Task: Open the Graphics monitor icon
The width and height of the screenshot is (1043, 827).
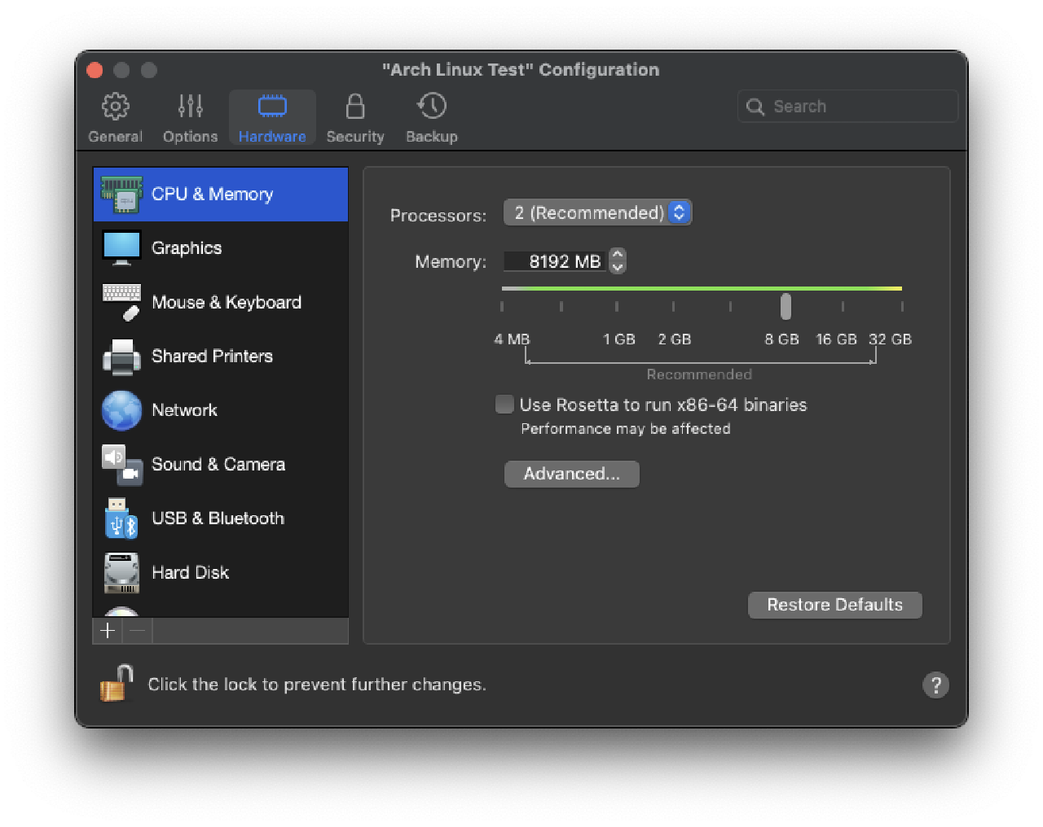Action: click(121, 248)
